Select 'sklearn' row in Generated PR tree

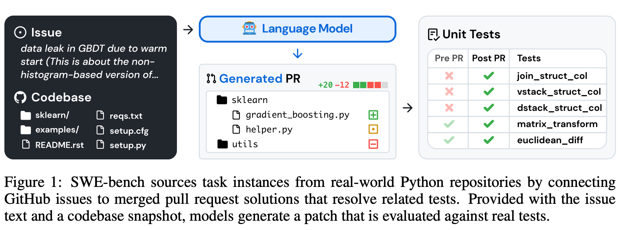[x=249, y=100]
